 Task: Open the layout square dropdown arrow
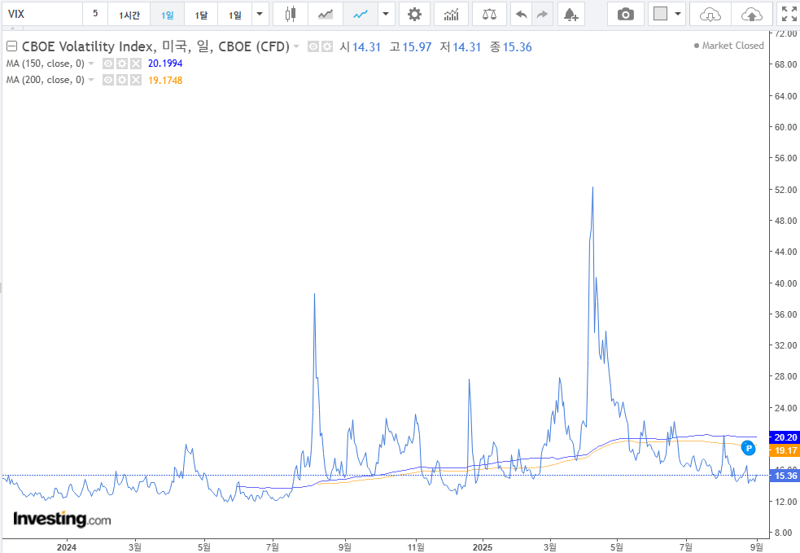tap(678, 14)
